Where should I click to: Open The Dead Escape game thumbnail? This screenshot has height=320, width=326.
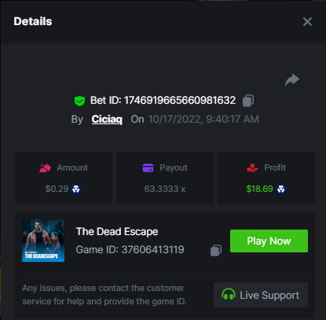pyautogui.click(x=43, y=241)
